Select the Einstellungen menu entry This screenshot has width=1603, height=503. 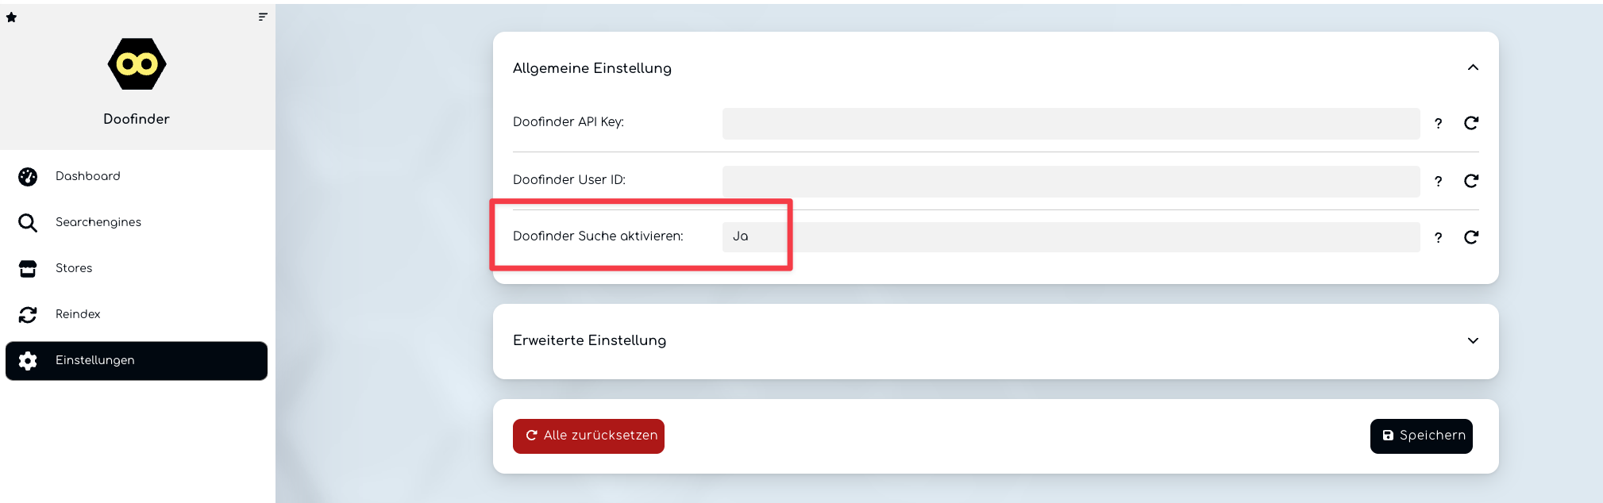coord(137,361)
